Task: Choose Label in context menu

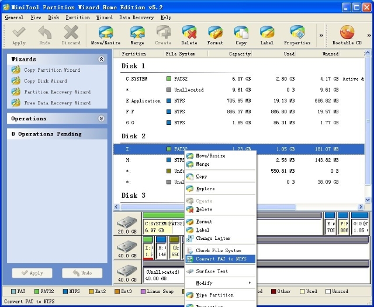Action: (x=220, y=230)
